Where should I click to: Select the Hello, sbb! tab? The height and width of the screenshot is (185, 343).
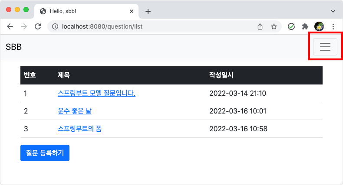83,11
